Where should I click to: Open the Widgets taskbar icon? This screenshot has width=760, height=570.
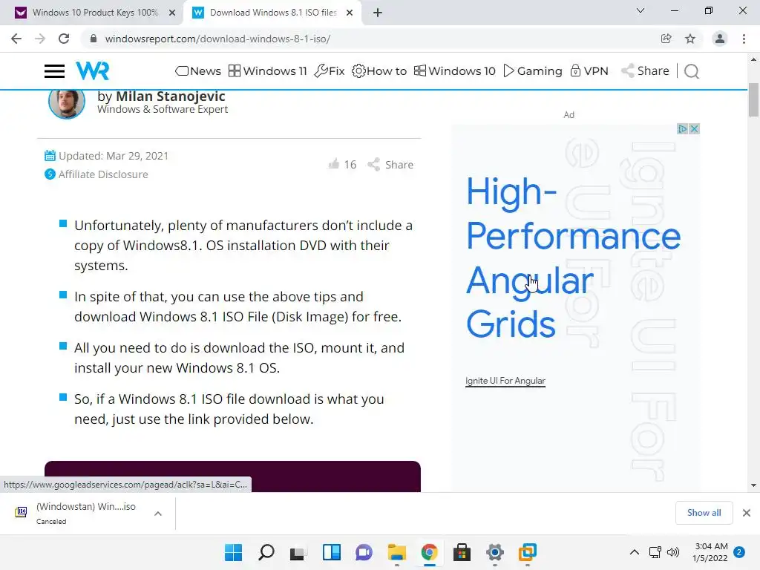click(332, 552)
